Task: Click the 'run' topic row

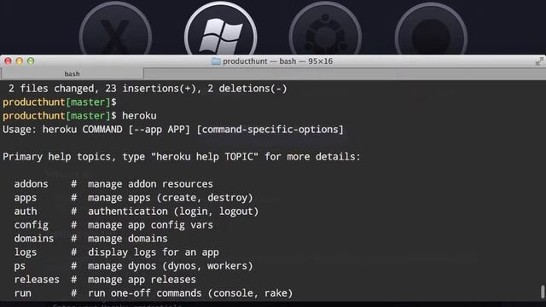Action: tap(154, 293)
